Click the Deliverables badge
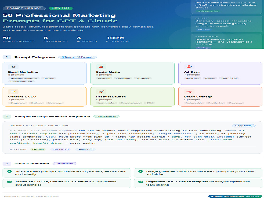This screenshot has height=198, width=264. [65, 163]
